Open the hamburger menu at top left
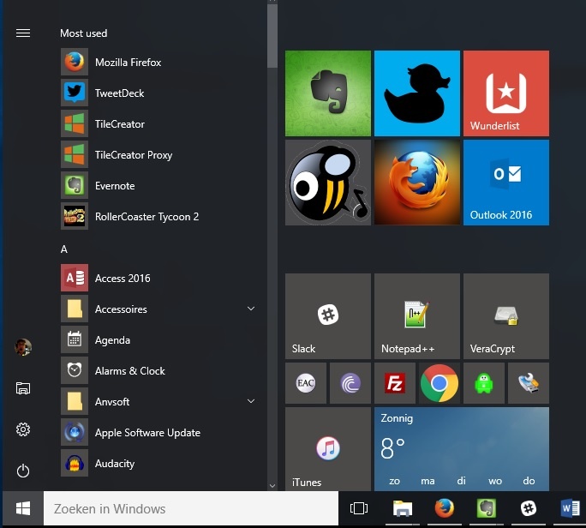586x528 pixels. point(23,33)
